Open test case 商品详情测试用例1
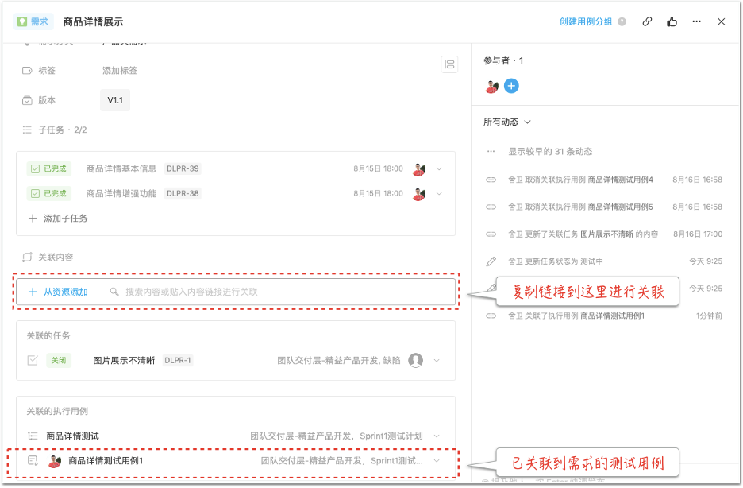This screenshot has width=743, height=488. coord(106,460)
